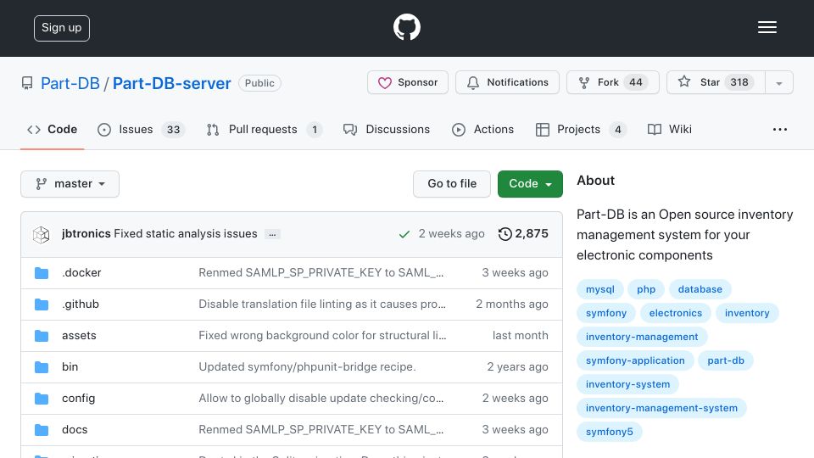Image resolution: width=814 pixels, height=458 pixels.
Task: Open the assets folder
Action: coord(79,336)
